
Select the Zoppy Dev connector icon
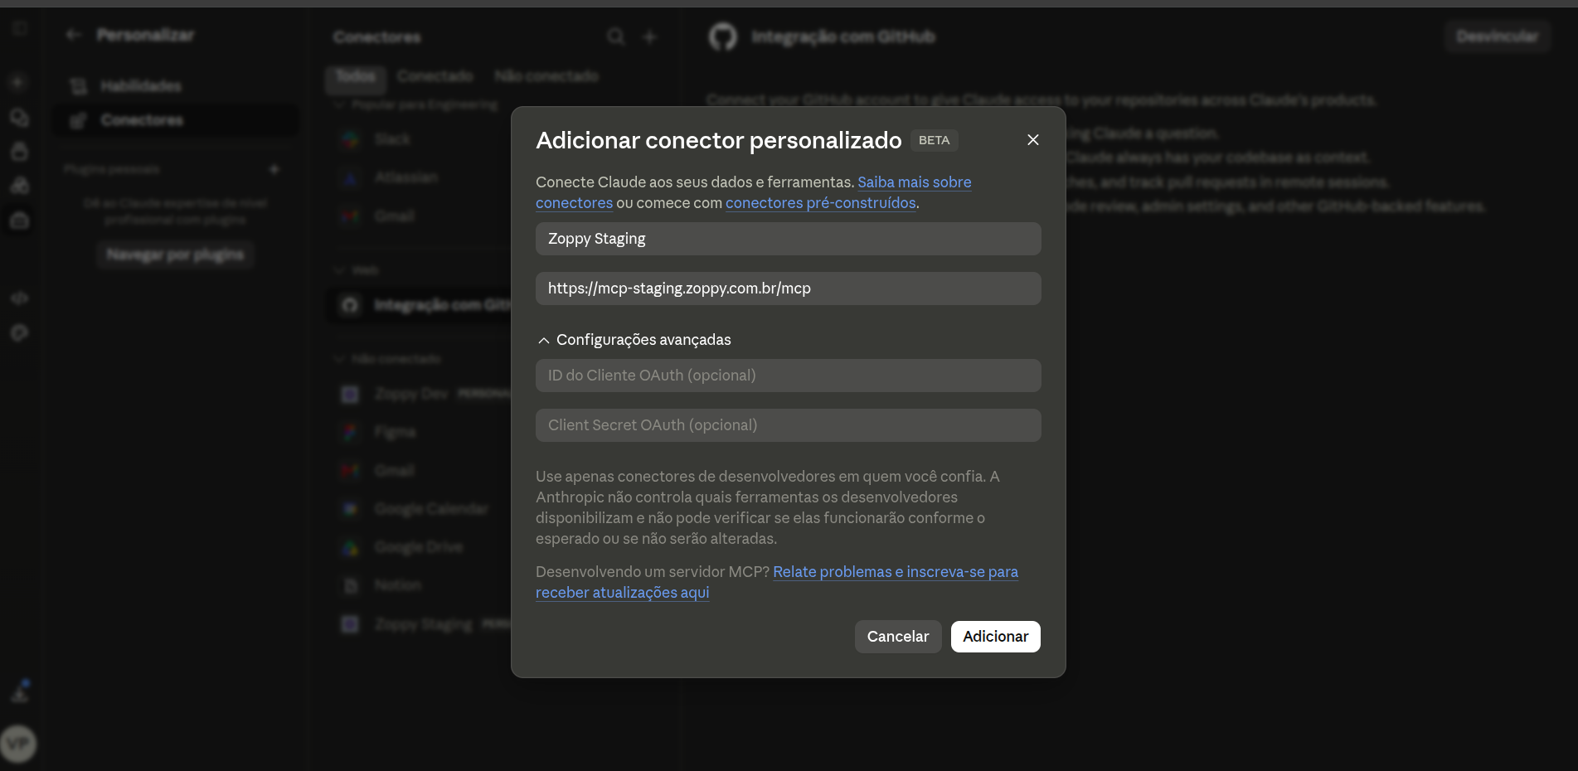tap(351, 394)
